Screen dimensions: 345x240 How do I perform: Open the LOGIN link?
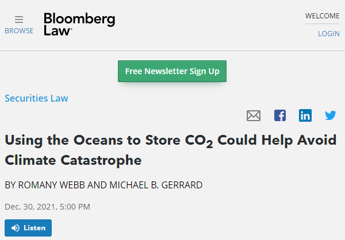[x=329, y=33]
